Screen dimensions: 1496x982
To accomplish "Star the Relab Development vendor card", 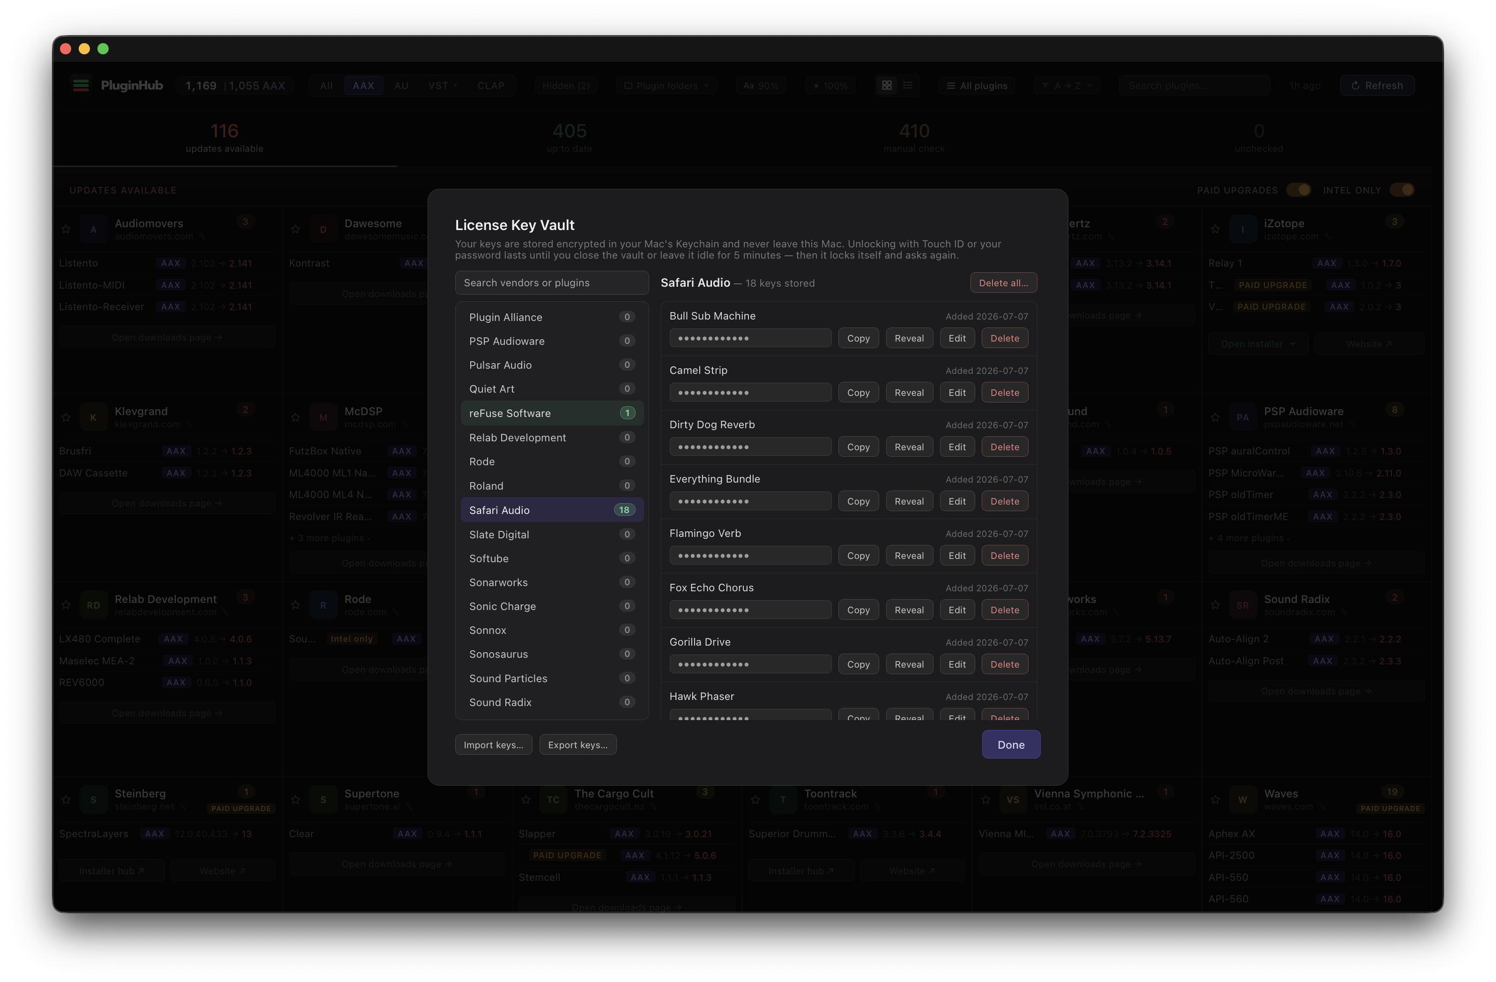I will [x=66, y=605].
